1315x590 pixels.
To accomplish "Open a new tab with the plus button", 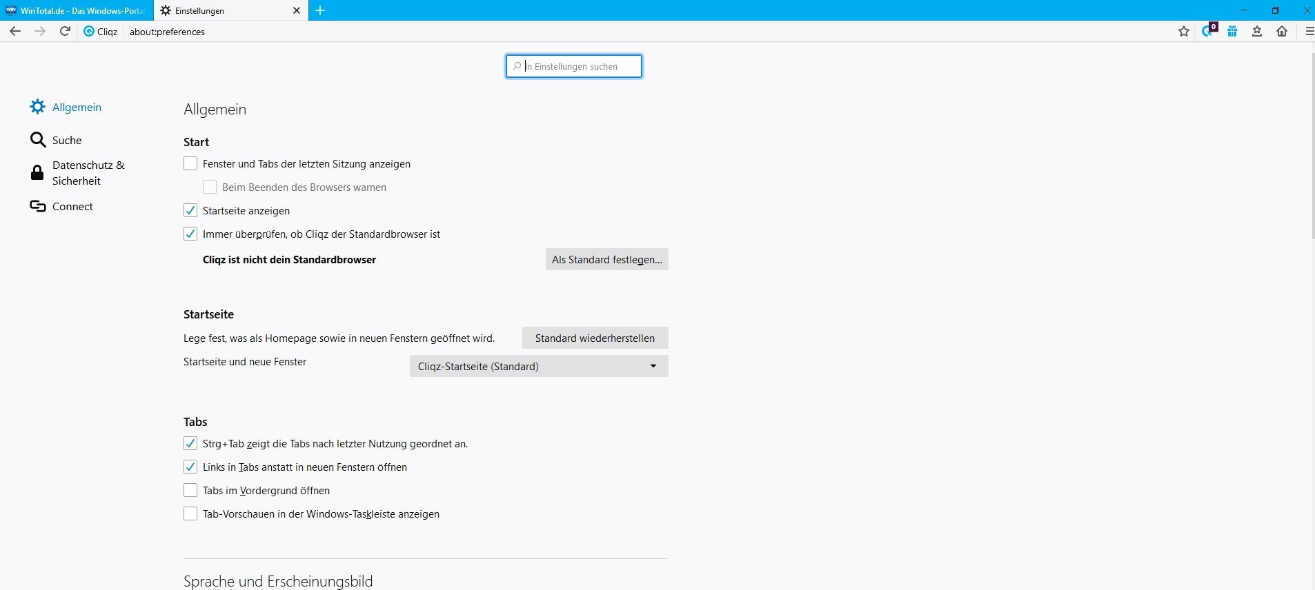I will tap(320, 10).
